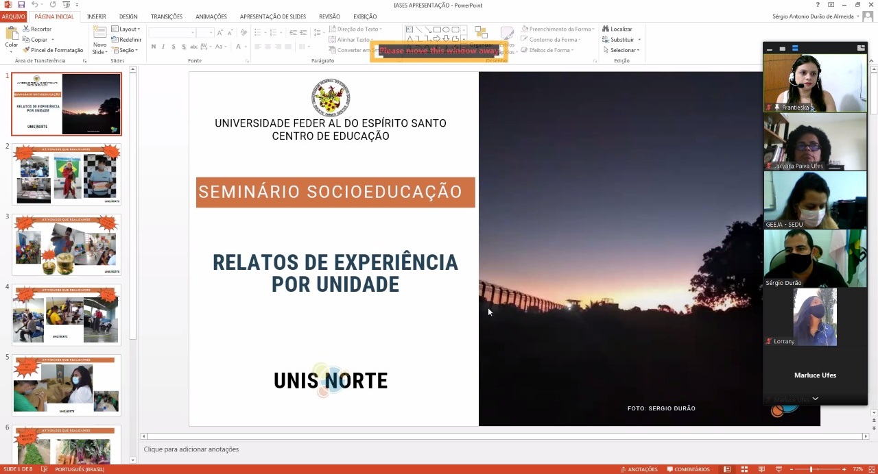The height and width of the screenshot is (474, 878).
Task: Toggle italic formatting
Action: (x=163, y=47)
